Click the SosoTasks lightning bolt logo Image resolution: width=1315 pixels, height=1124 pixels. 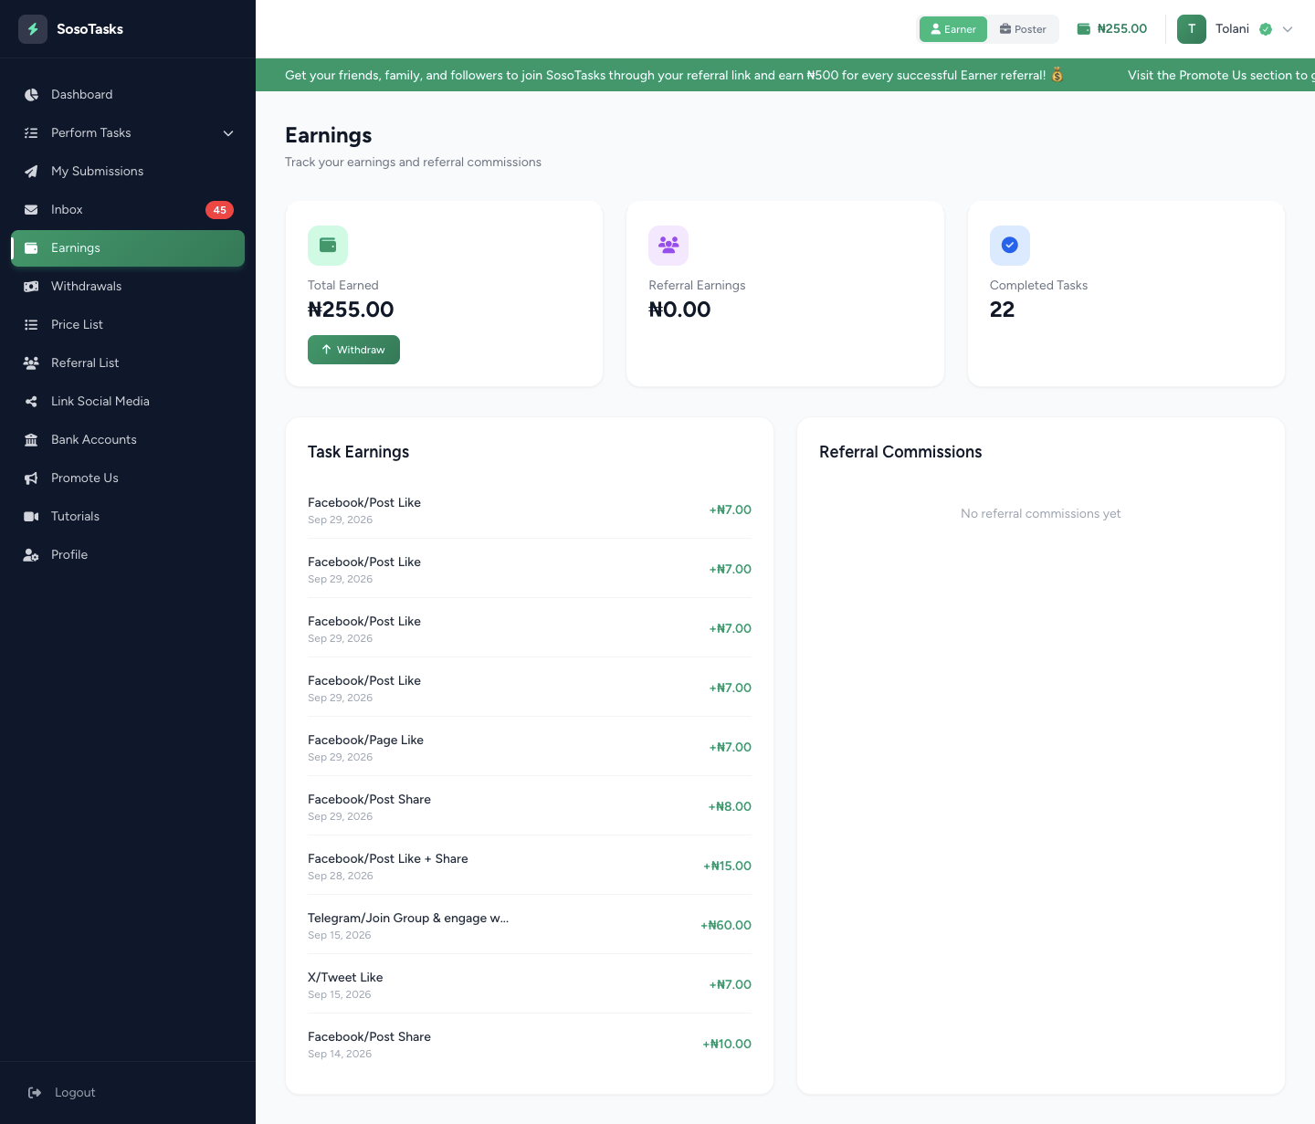pyautogui.click(x=33, y=29)
